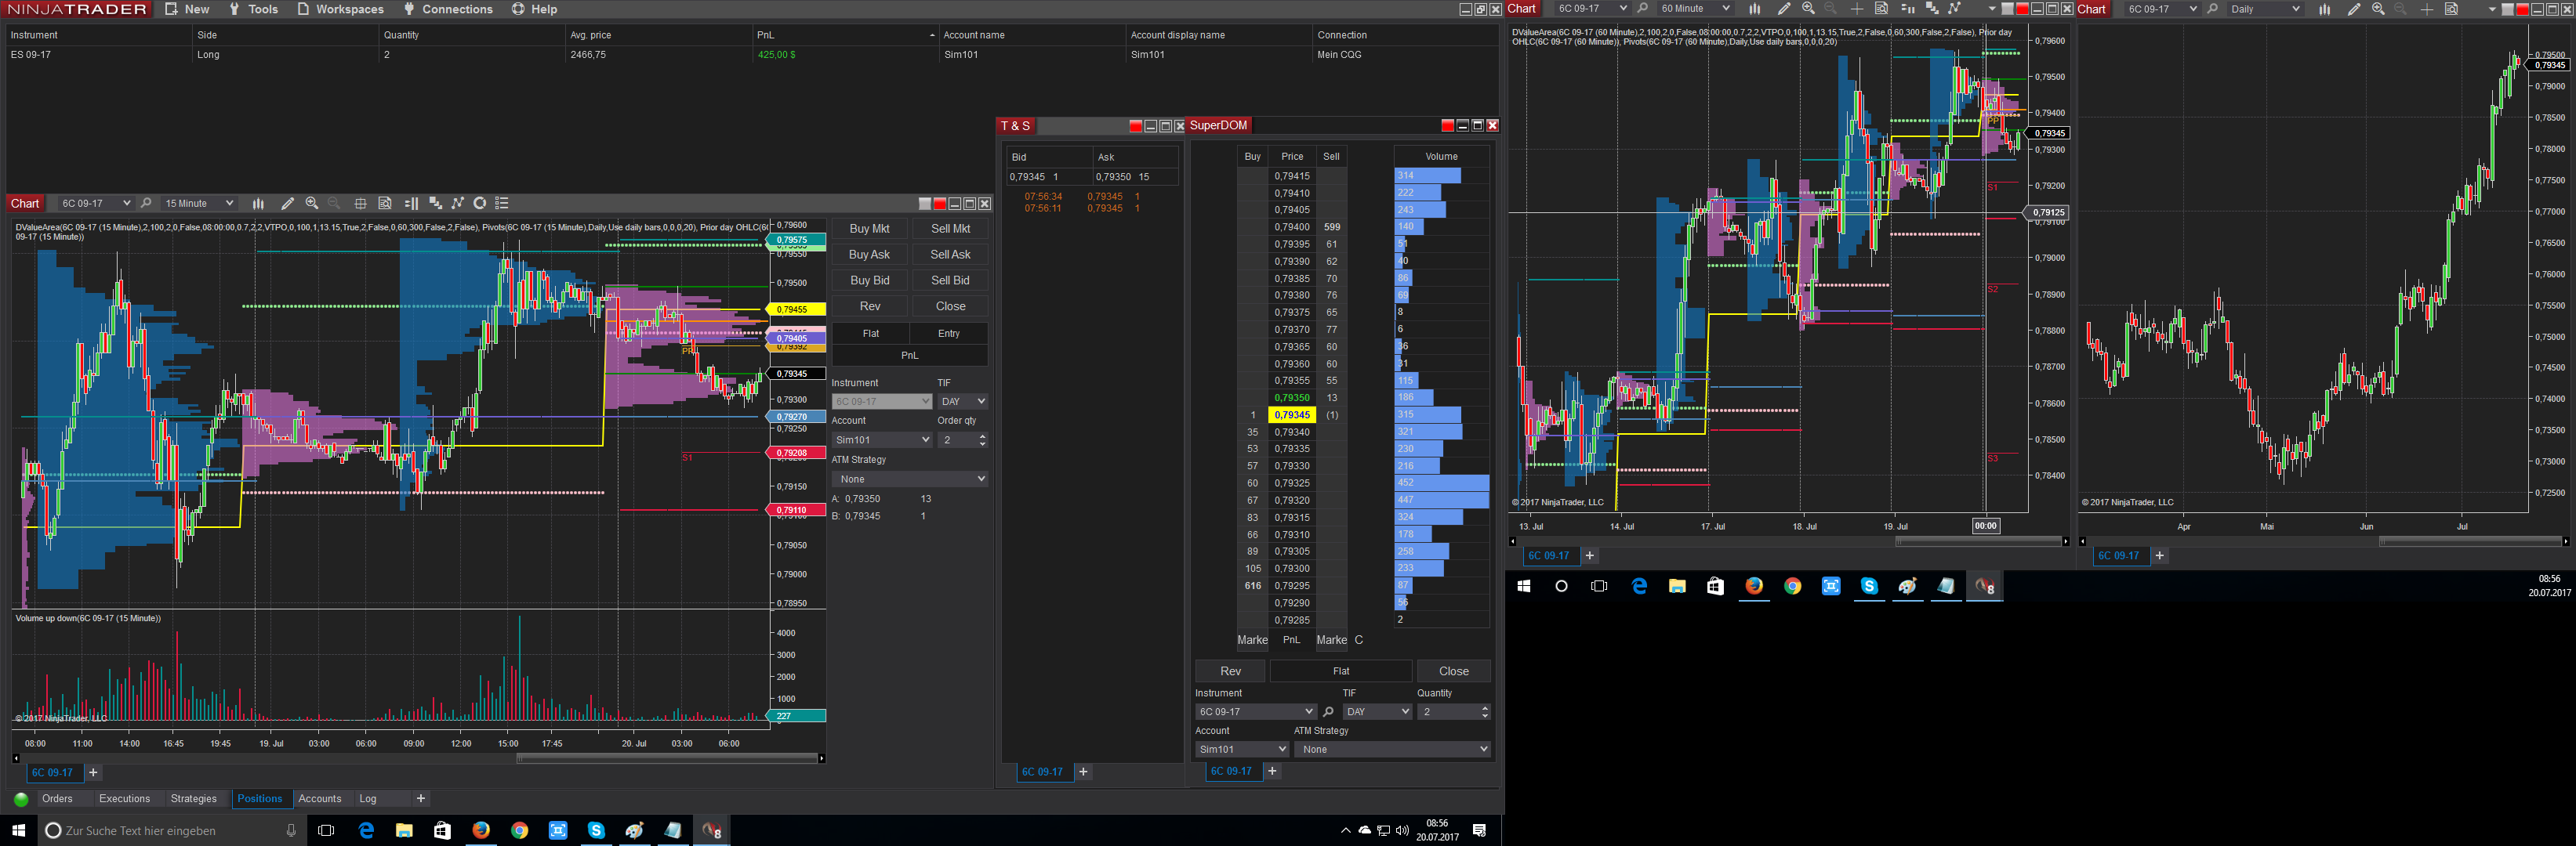Show the data box in 15 Minute chart
This screenshot has height=846, width=2576.
pyautogui.click(x=385, y=204)
